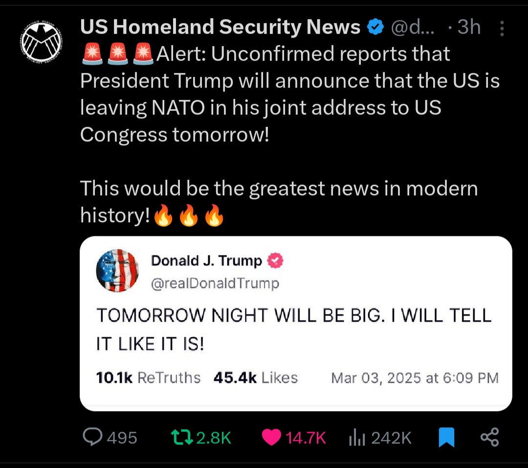Open the quoted Truth Social post image
This screenshot has height=468, width=528.
tap(296, 323)
